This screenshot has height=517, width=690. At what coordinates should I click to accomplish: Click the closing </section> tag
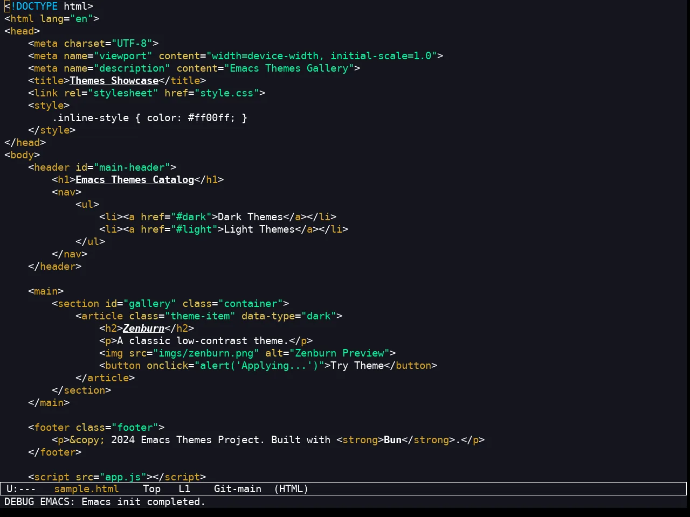point(81,390)
